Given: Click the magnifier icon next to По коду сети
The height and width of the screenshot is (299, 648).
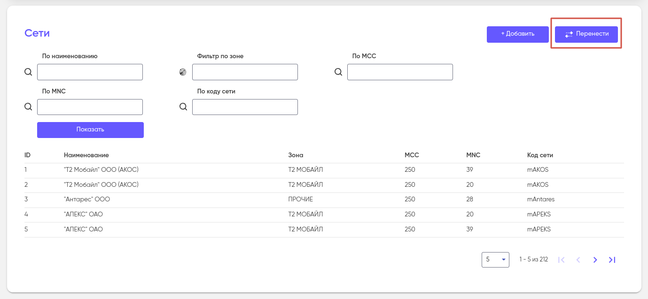Looking at the screenshot, I should [183, 107].
